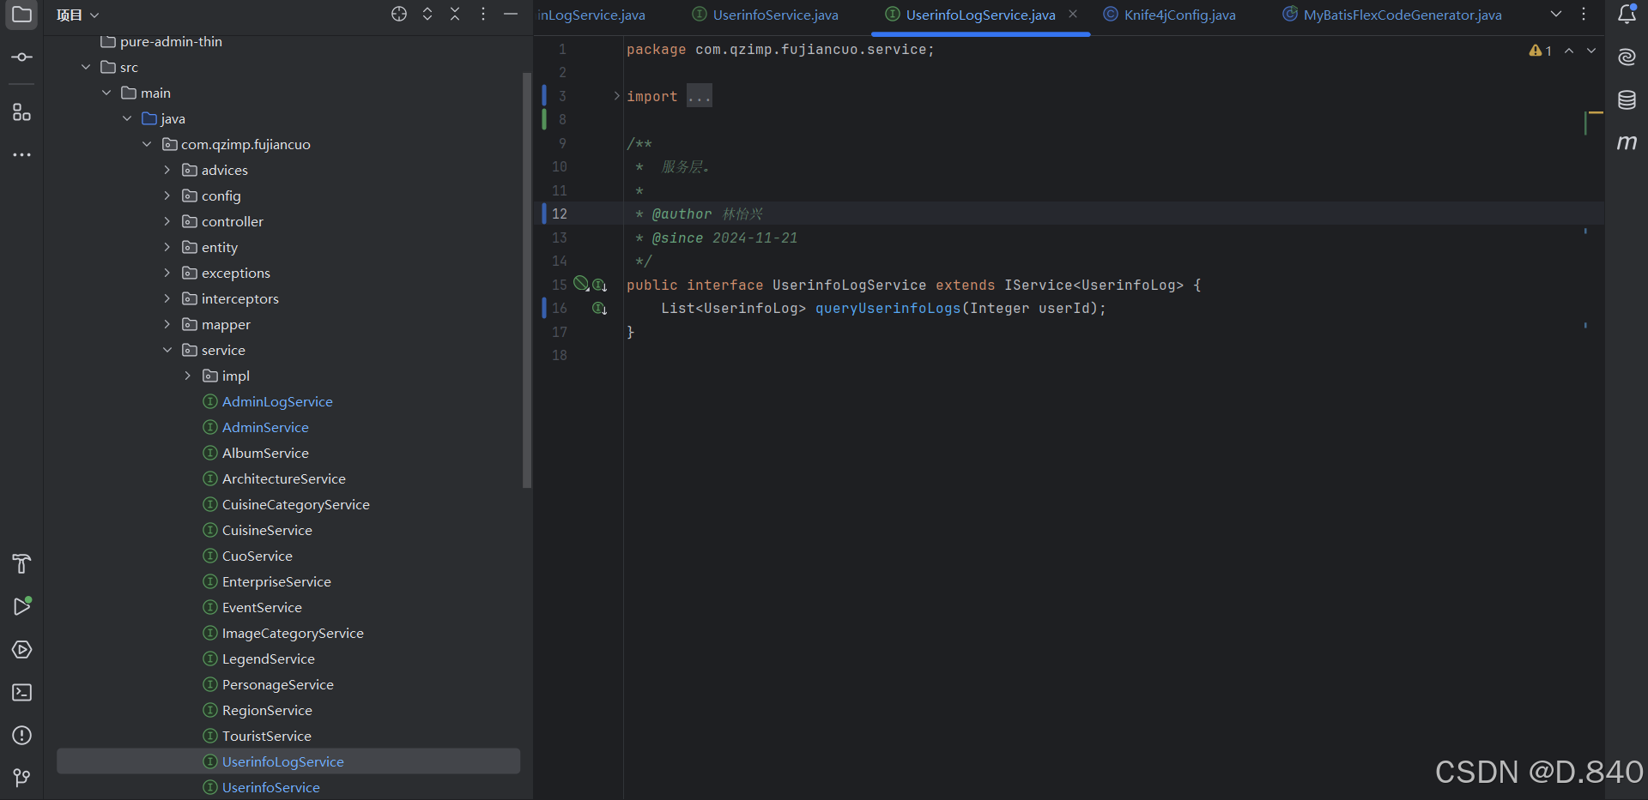
Task: Open the Structure tool window
Action: (21, 112)
